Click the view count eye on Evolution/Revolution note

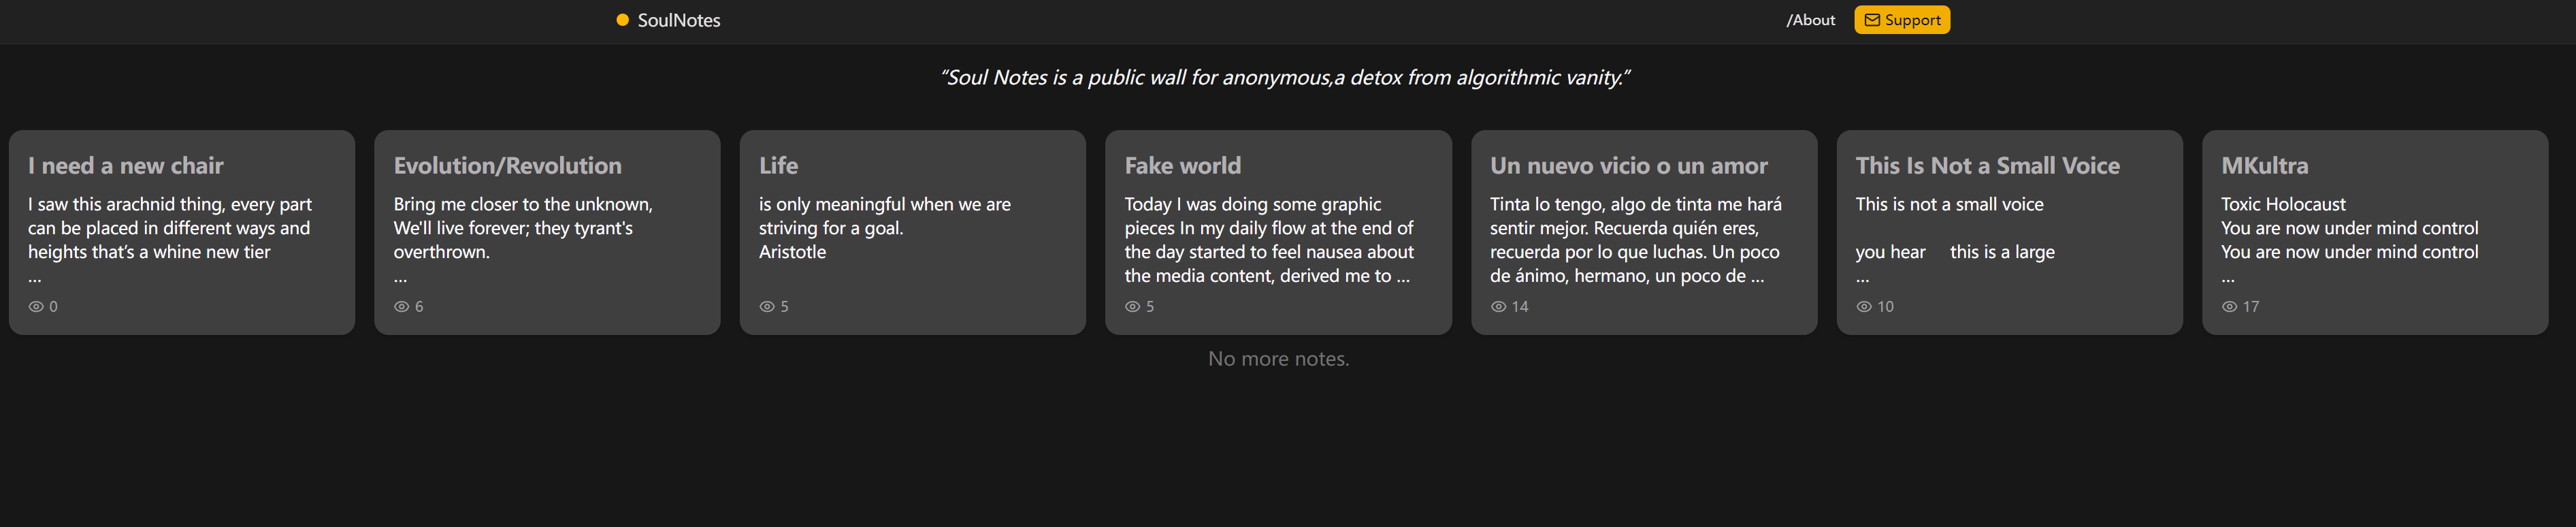pos(401,307)
